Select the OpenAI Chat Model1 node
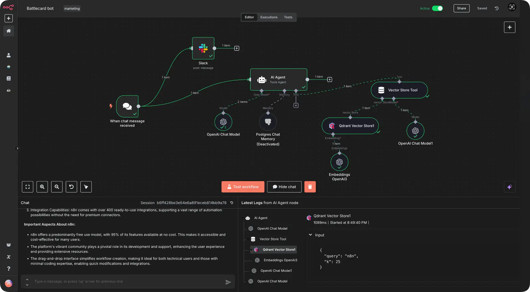The height and width of the screenshot is (292, 530). click(415, 131)
